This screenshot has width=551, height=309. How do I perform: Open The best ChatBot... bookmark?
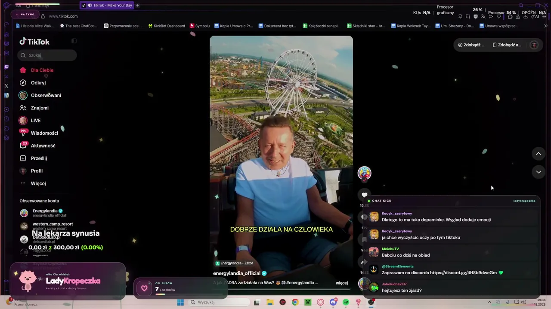point(78,26)
